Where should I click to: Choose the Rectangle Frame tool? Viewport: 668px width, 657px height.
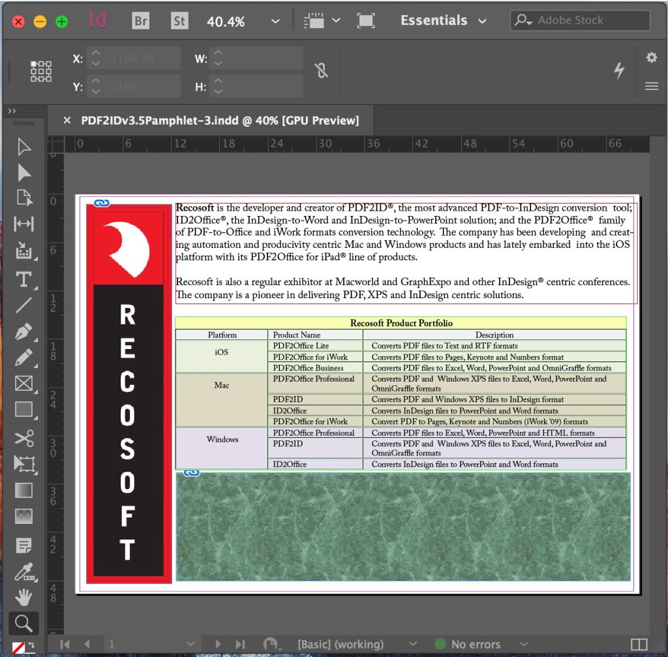click(24, 383)
